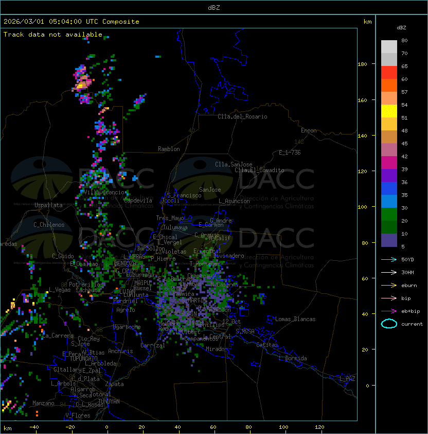Screen dimensions: 428x434
Task: Click the 'Zapata' place label
Action: point(114,384)
